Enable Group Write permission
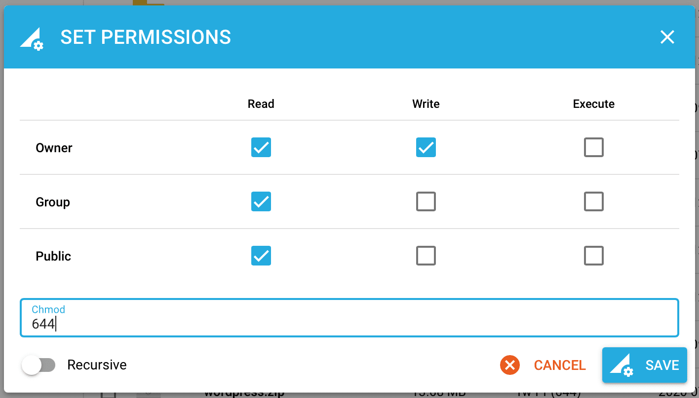The width and height of the screenshot is (699, 398). tap(426, 201)
